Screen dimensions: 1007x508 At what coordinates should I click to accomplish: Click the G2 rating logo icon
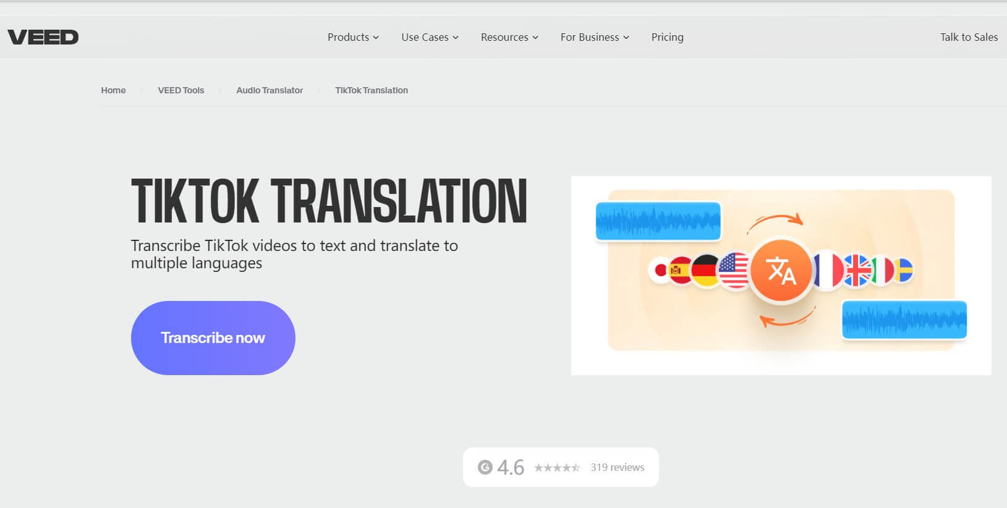(485, 467)
